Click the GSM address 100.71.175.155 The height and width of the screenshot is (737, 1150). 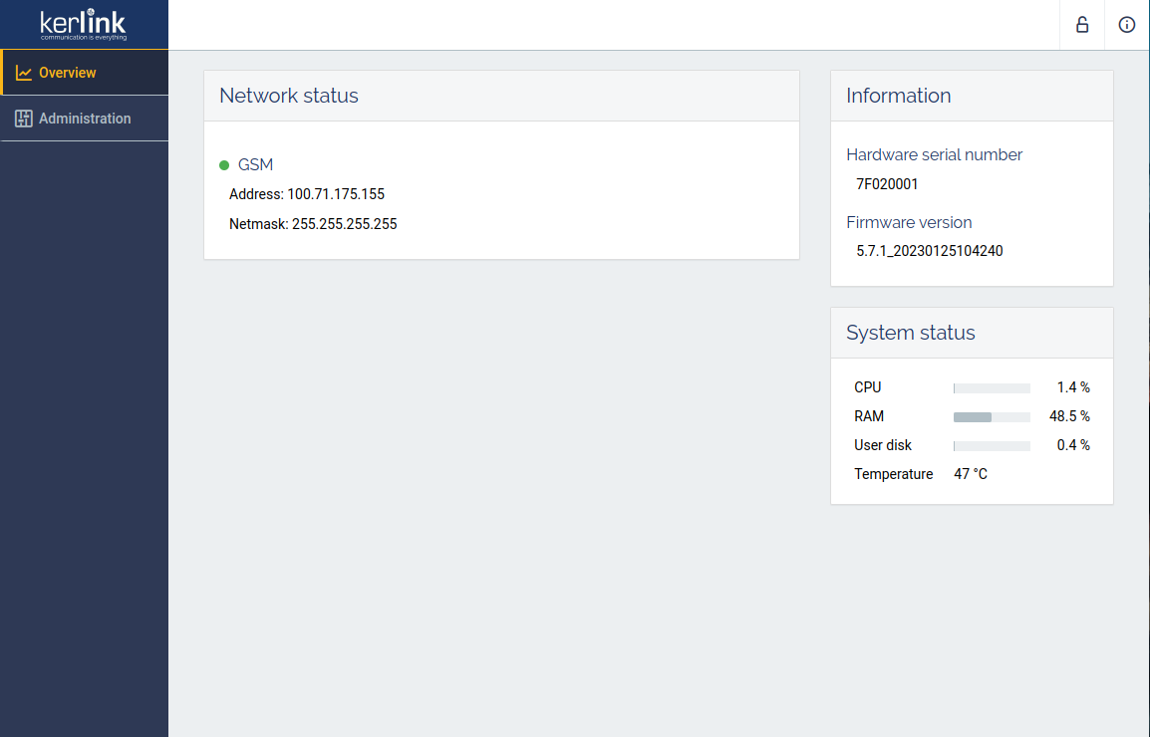point(336,194)
